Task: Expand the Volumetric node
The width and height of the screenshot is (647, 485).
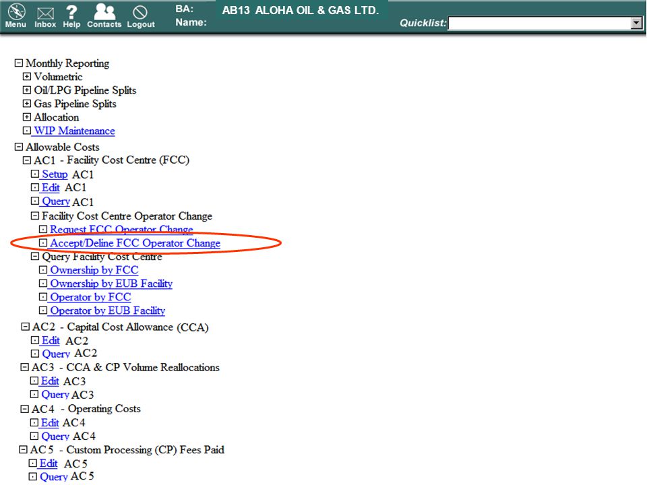Action: coord(27,77)
